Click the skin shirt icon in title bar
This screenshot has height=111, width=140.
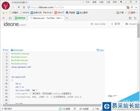click(121, 2)
